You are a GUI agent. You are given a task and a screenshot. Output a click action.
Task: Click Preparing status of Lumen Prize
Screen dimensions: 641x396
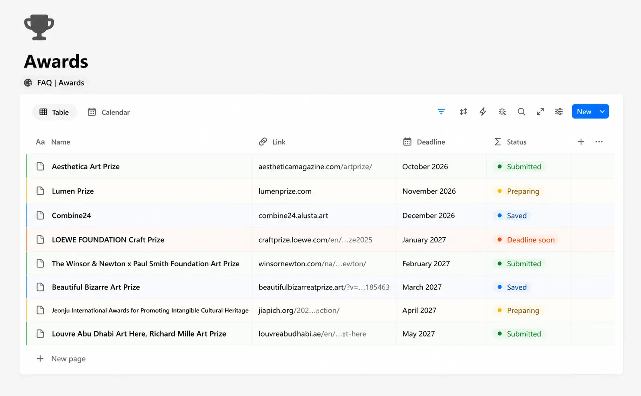click(x=518, y=191)
